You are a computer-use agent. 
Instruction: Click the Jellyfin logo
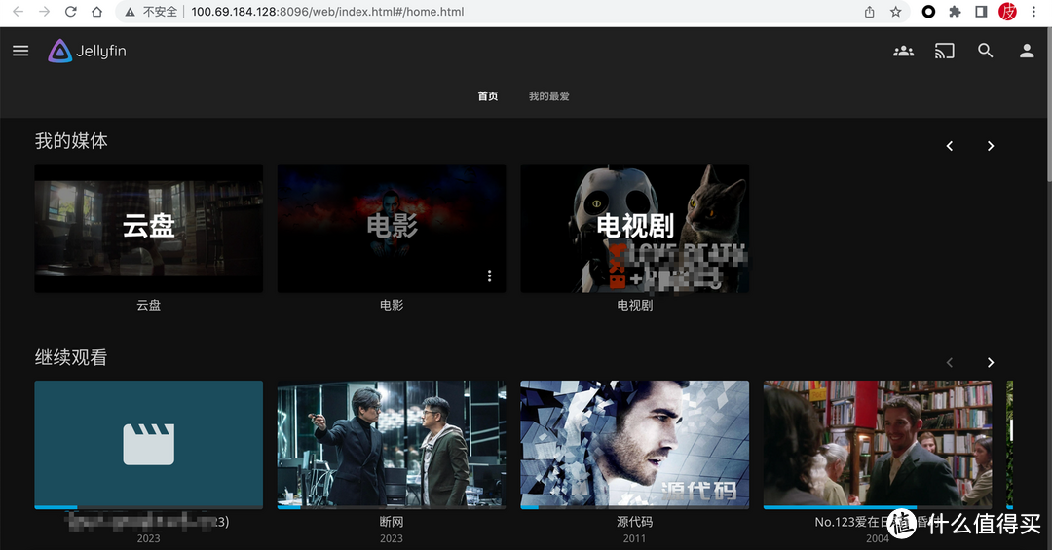pyautogui.click(x=88, y=51)
